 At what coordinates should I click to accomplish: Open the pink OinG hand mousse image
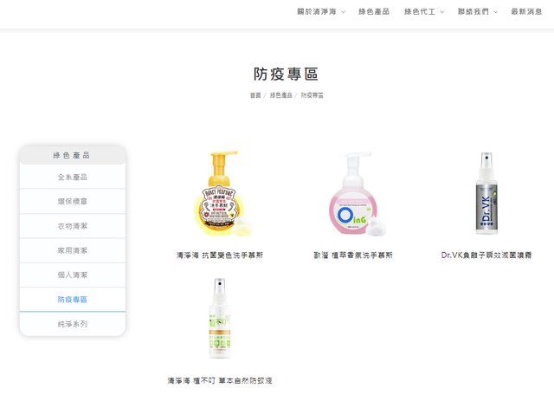(353, 196)
